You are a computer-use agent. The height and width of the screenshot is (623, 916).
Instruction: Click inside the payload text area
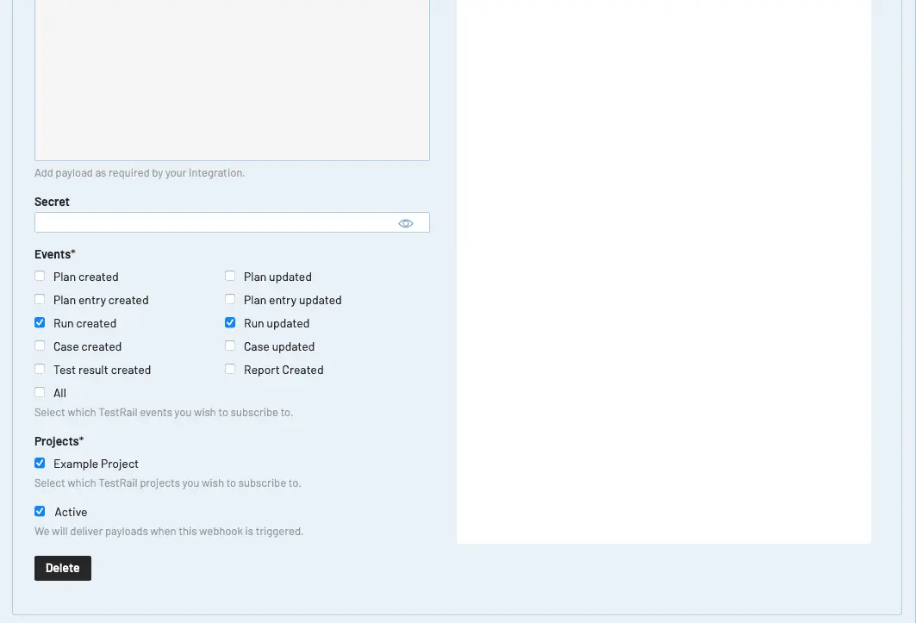[232, 80]
